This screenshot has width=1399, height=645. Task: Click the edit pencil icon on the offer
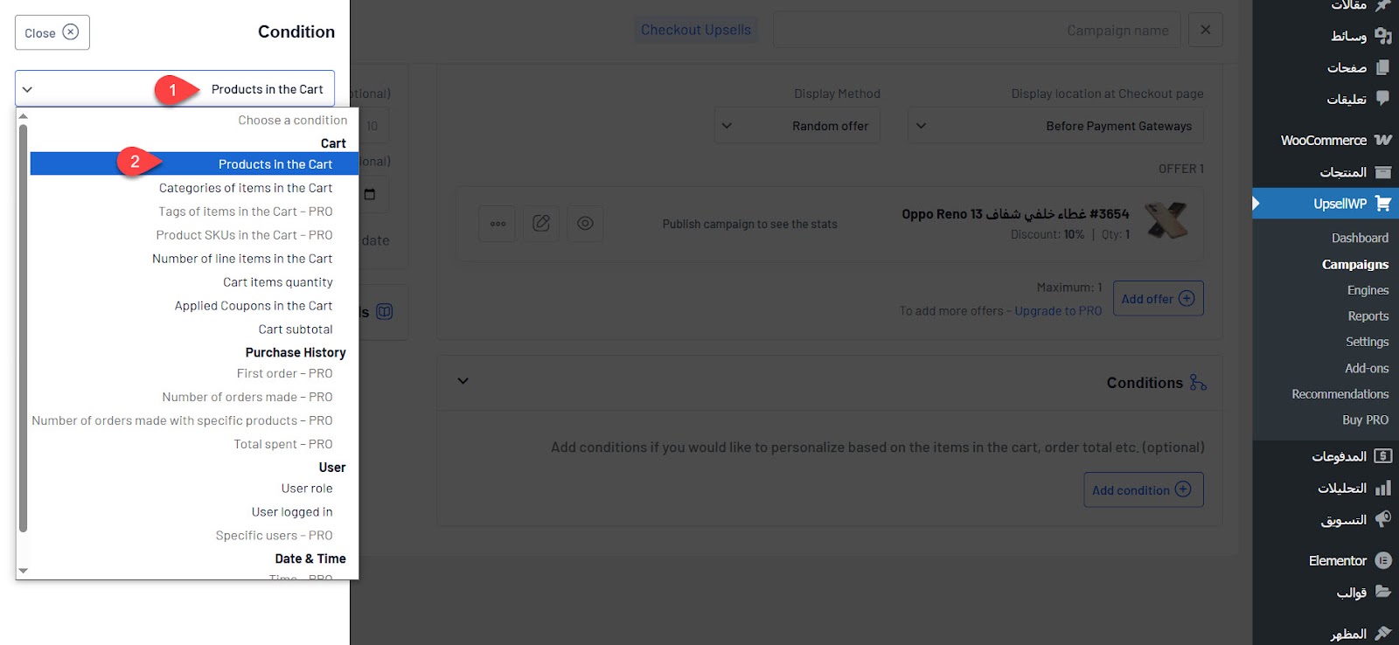541,224
